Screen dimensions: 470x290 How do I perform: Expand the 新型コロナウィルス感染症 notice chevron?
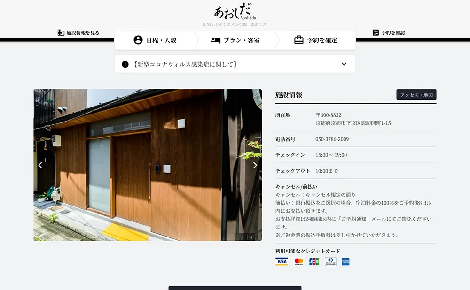click(344, 64)
